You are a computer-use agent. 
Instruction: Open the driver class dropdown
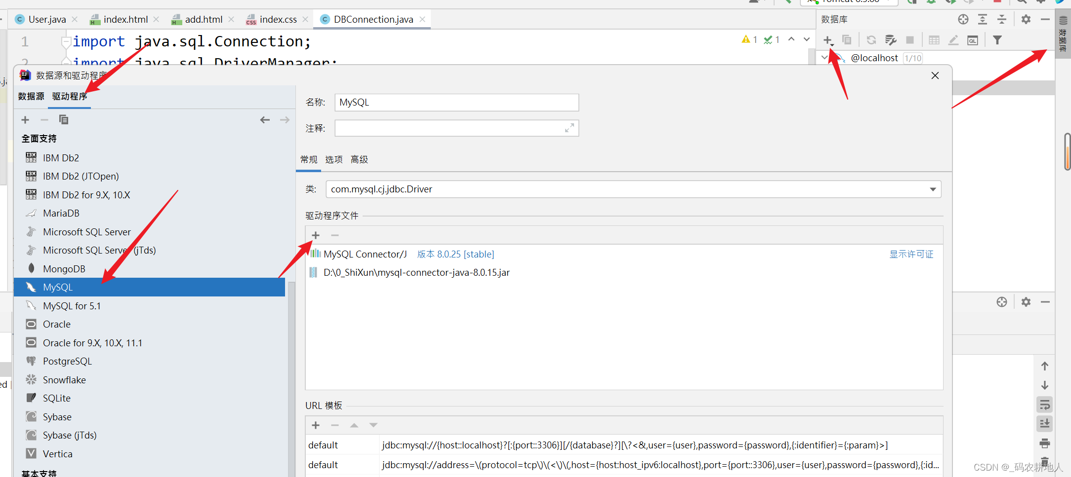[x=933, y=189]
